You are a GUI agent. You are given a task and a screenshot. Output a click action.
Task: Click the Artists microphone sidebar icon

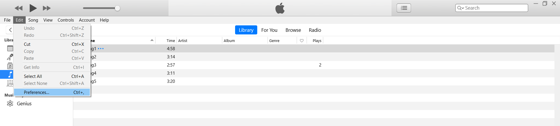click(10, 57)
